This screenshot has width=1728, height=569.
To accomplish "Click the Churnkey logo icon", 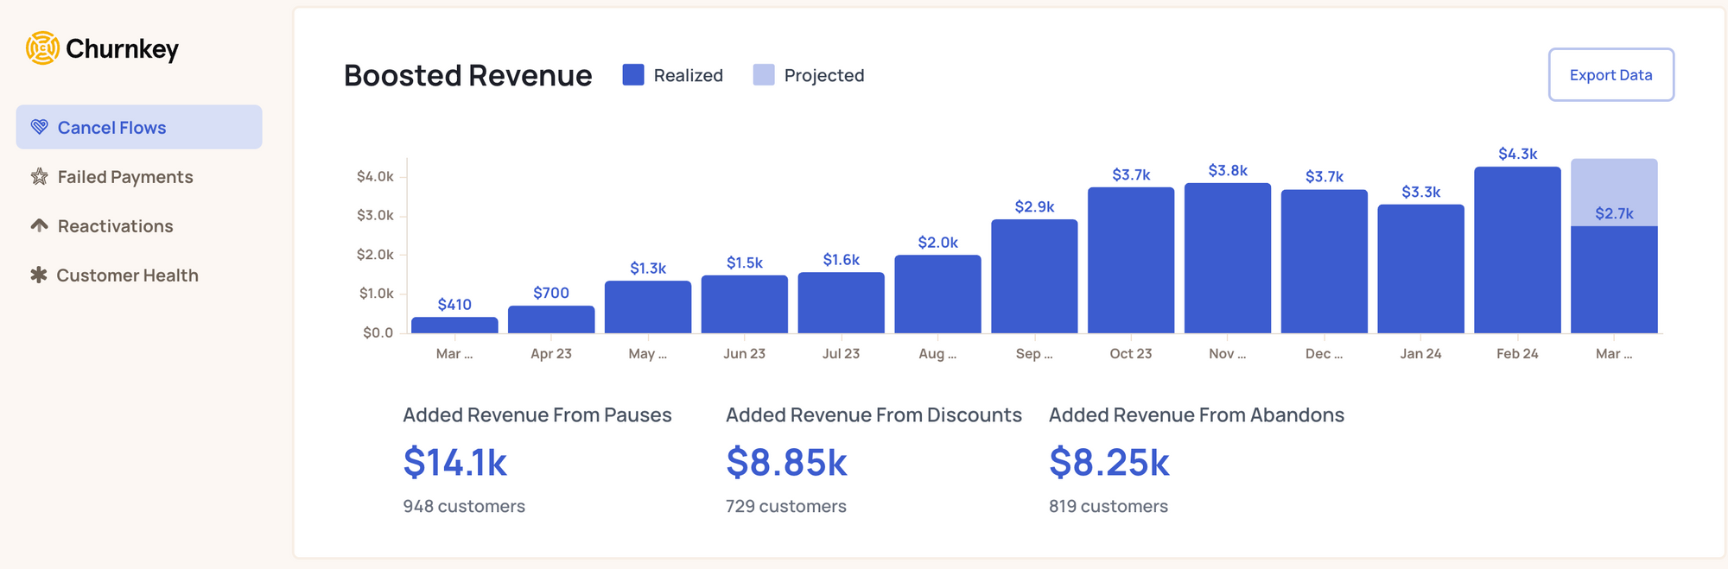I will coord(42,48).
